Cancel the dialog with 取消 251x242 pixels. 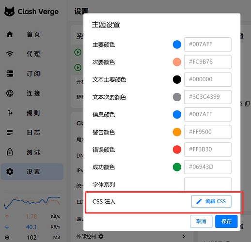point(201,221)
